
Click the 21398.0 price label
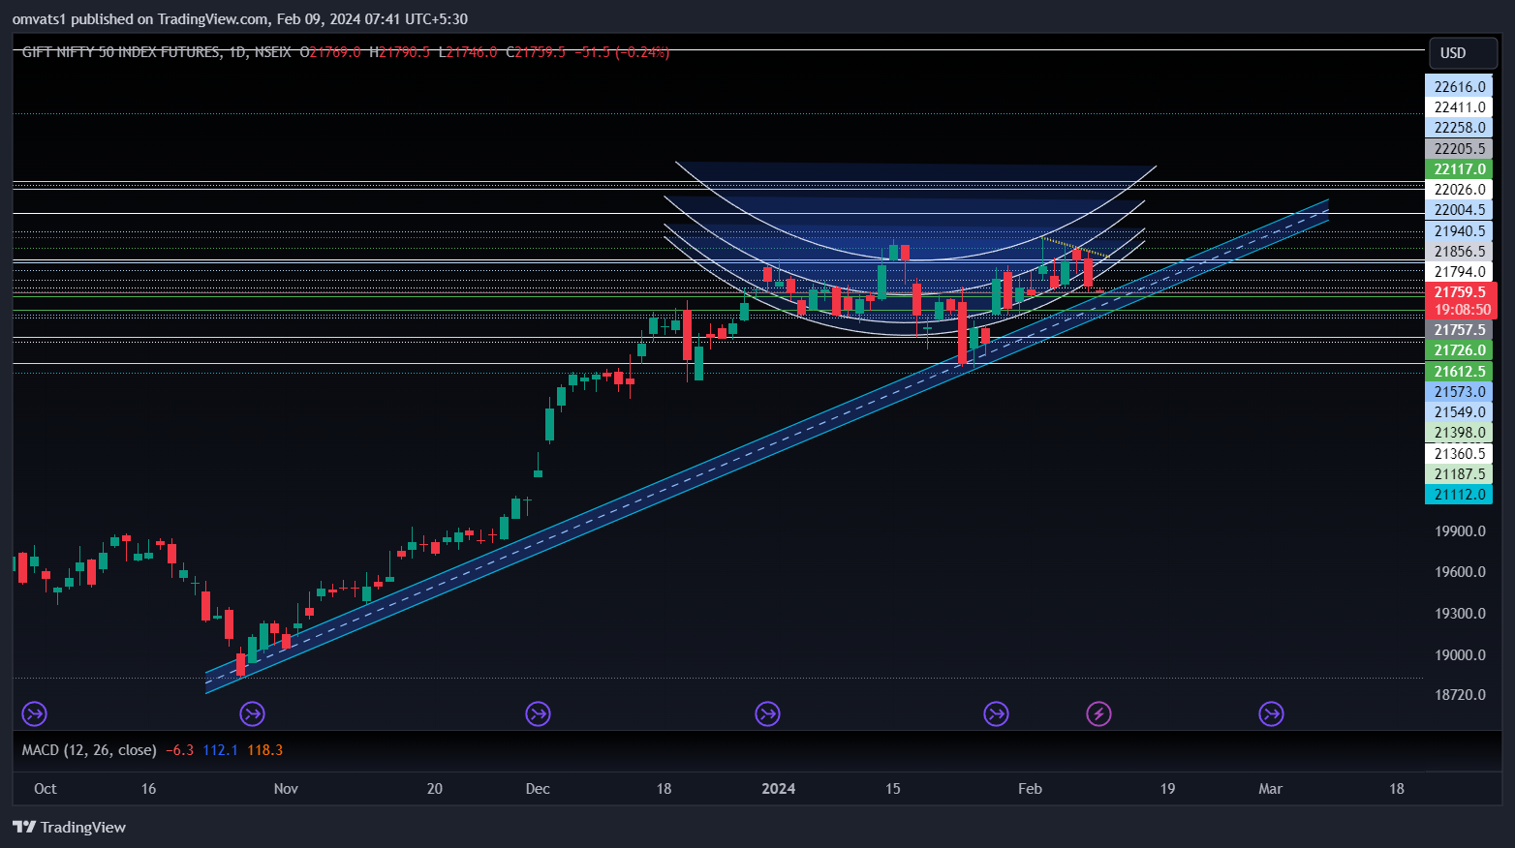[1459, 433]
